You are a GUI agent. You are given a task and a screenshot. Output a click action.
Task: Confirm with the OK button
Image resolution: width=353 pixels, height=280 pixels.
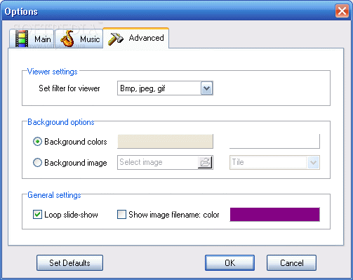(229, 263)
